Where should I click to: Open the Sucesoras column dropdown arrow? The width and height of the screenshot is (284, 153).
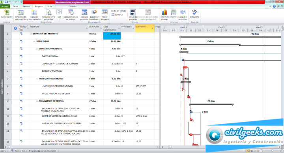coord(152,28)
